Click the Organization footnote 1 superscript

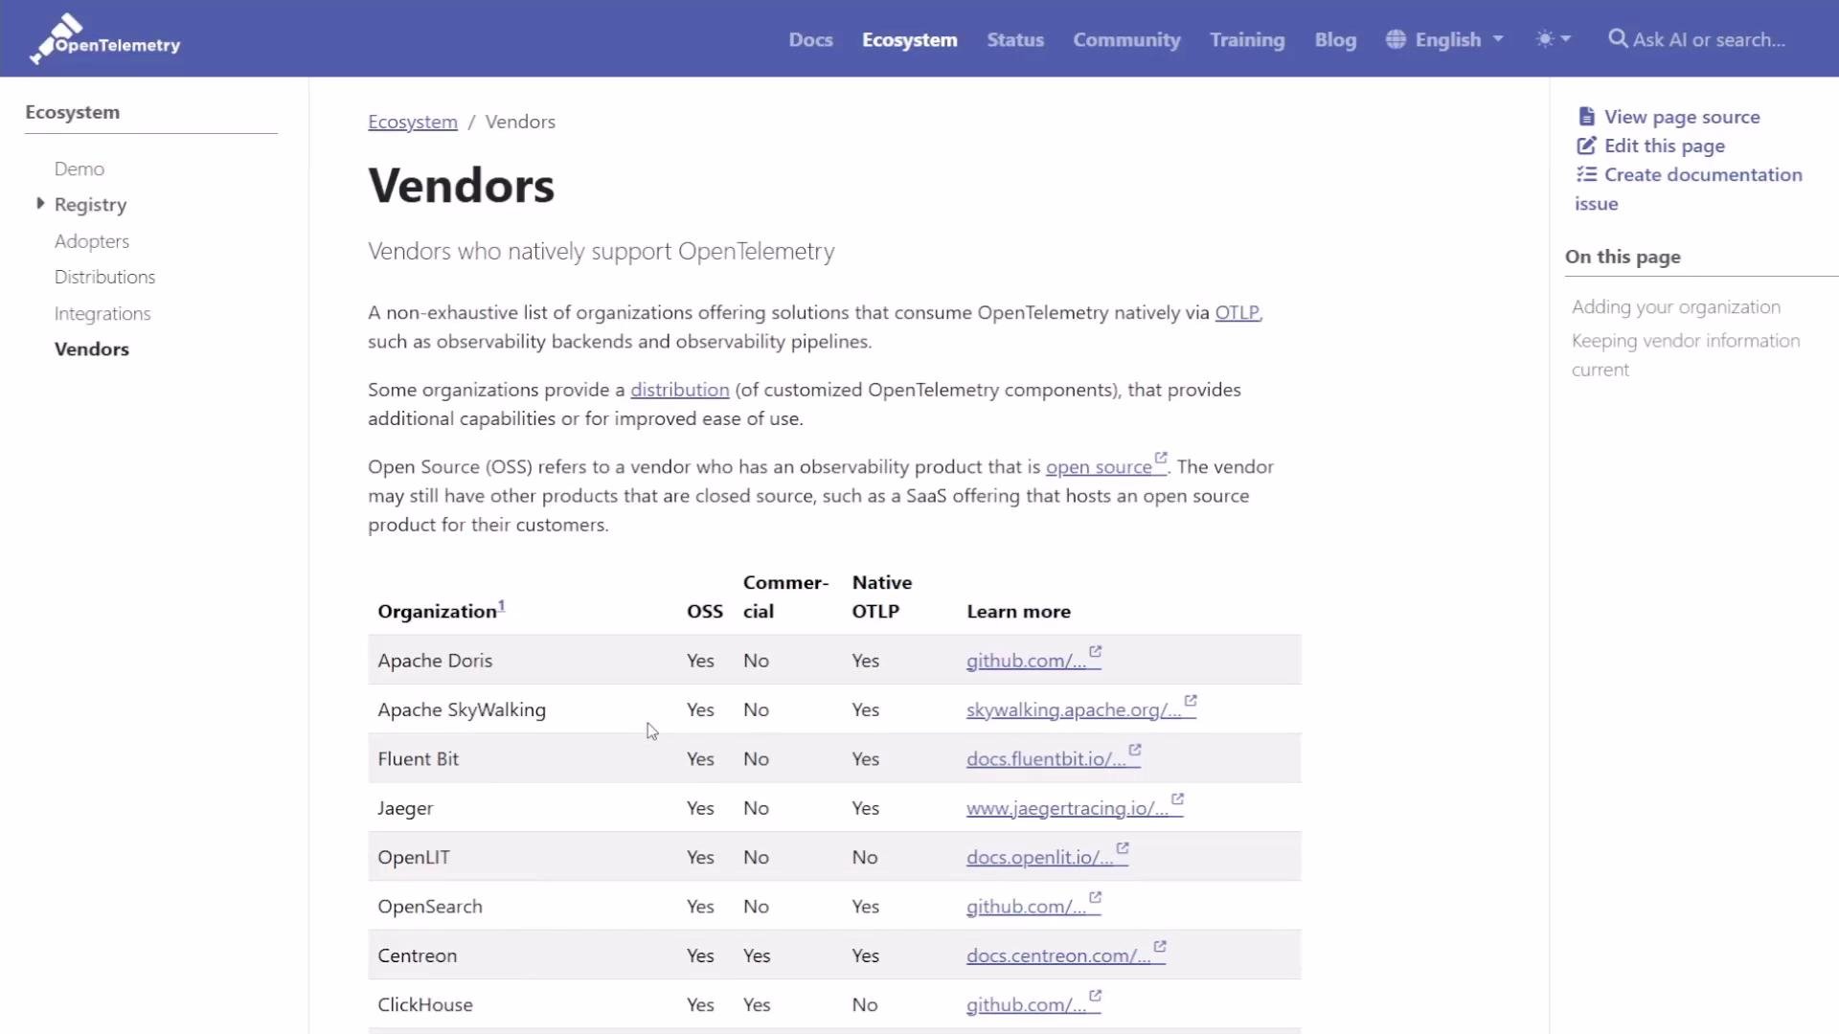pos(501,605)
